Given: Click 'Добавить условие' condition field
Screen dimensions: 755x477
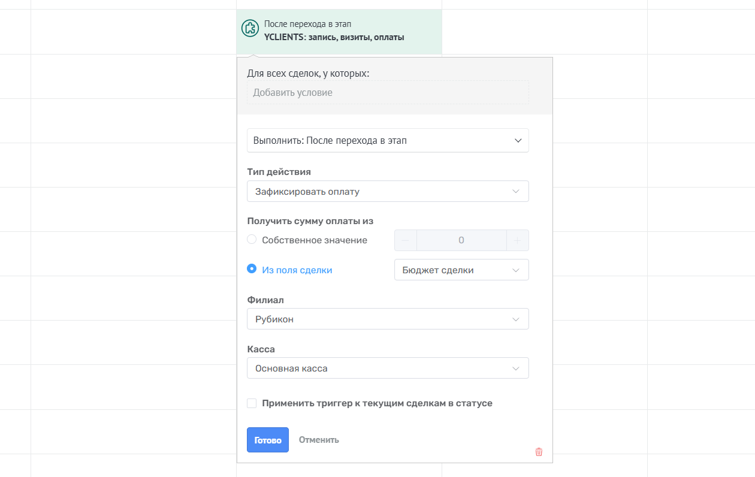Looking at the screenshot, I should (x=388, y=92).
